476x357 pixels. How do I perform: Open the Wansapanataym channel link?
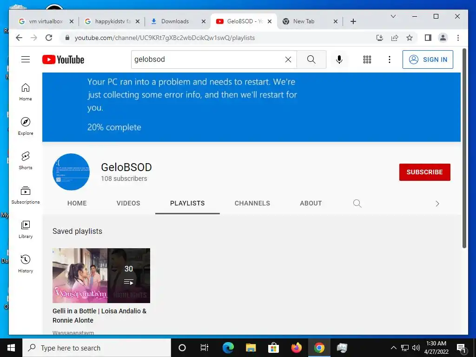(x=73, y=332)
